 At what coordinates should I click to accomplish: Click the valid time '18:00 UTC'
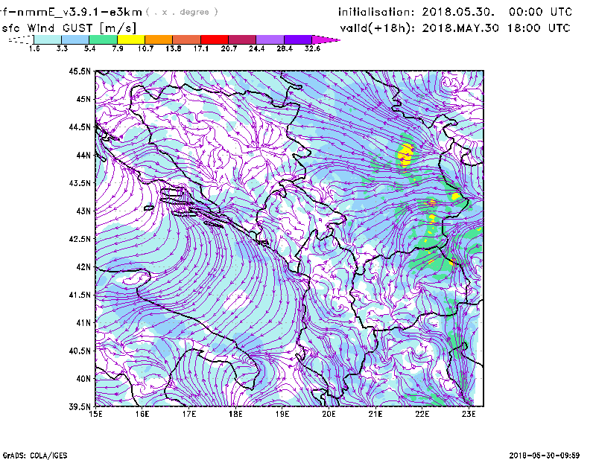click(x=539, y=28)
